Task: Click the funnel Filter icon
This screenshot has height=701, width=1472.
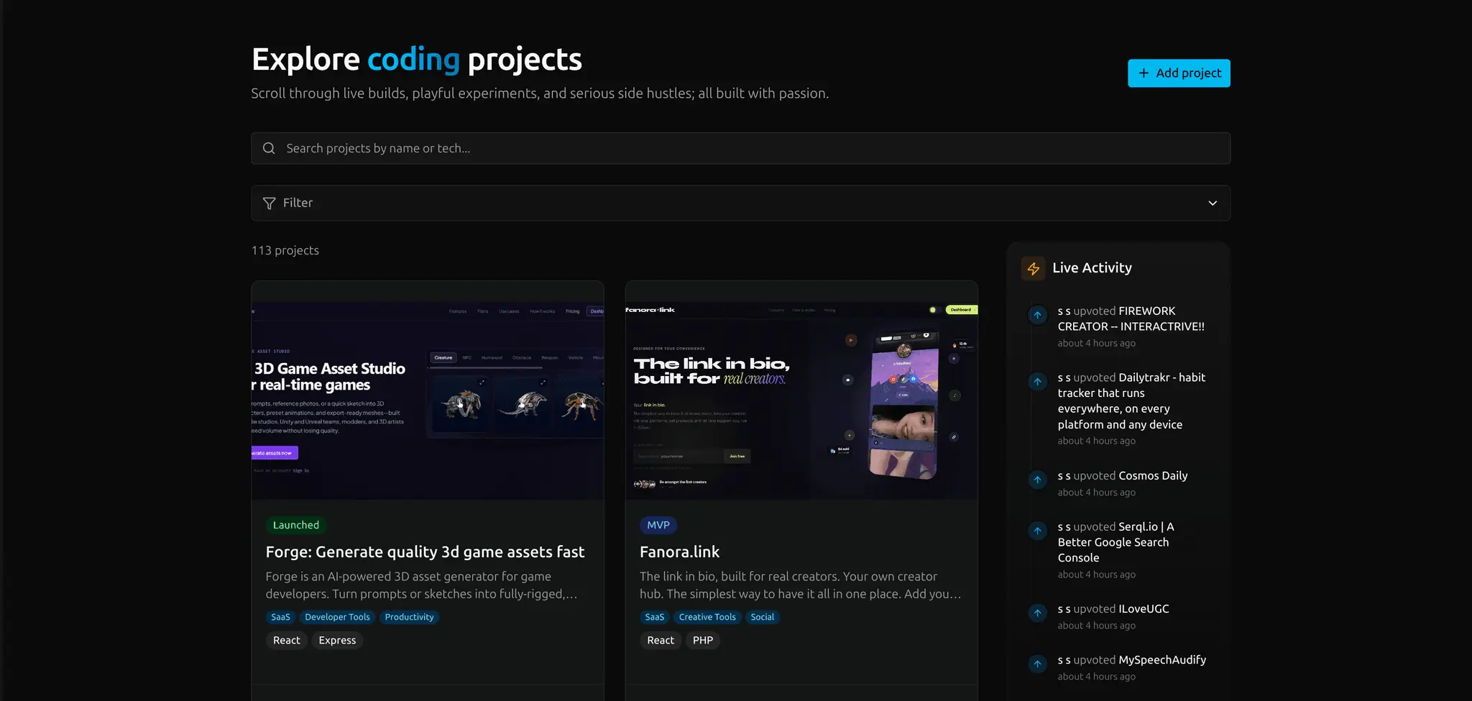Action: pos(270,203)
